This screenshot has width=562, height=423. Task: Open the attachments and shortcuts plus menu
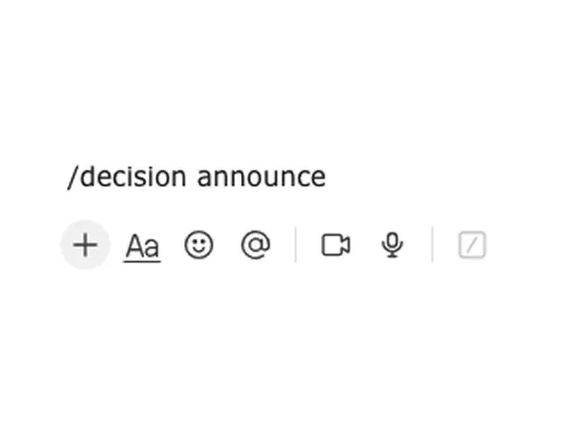coord(84,245)
